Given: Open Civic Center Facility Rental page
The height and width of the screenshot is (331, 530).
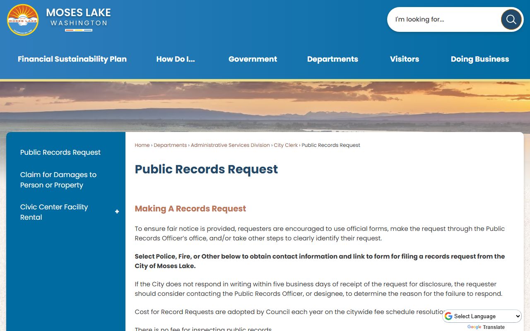Looking at the screenshot, I should 54,212.
